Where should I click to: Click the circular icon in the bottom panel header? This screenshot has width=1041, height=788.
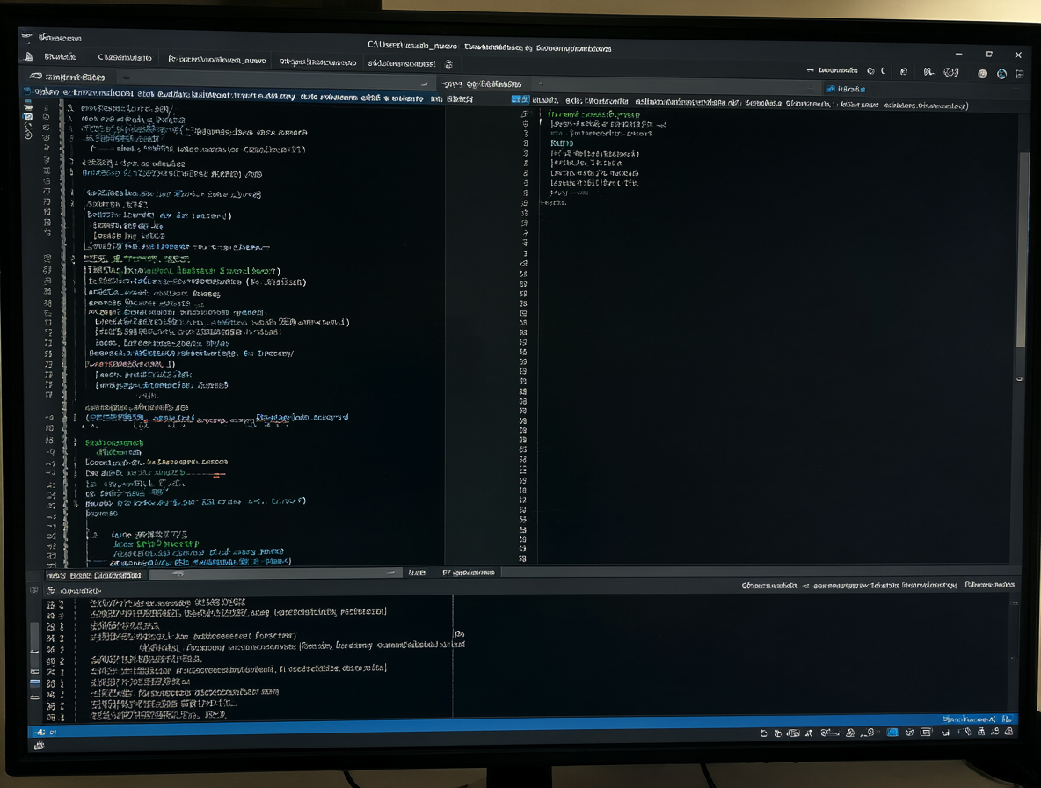tap(50, 590)
